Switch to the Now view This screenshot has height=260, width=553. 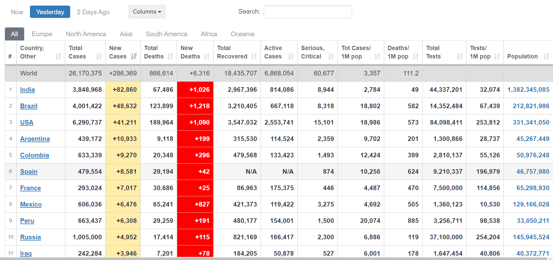pyautogui.click(x=17, y=12)
